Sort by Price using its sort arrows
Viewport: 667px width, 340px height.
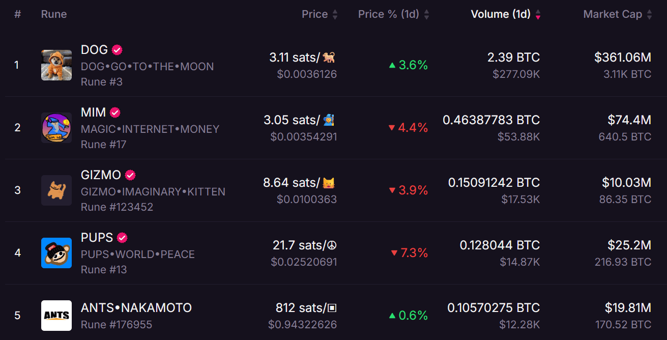click(x=335, y=15)
